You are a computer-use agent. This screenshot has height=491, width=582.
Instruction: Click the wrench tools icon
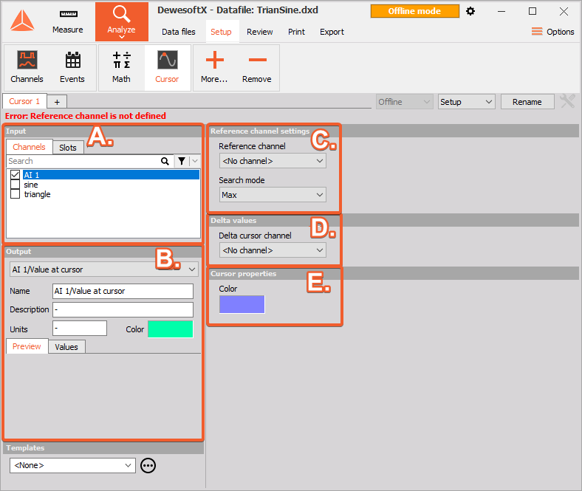tap(567, 101)
